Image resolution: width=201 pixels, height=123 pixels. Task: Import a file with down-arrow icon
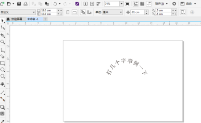[86, 4]
